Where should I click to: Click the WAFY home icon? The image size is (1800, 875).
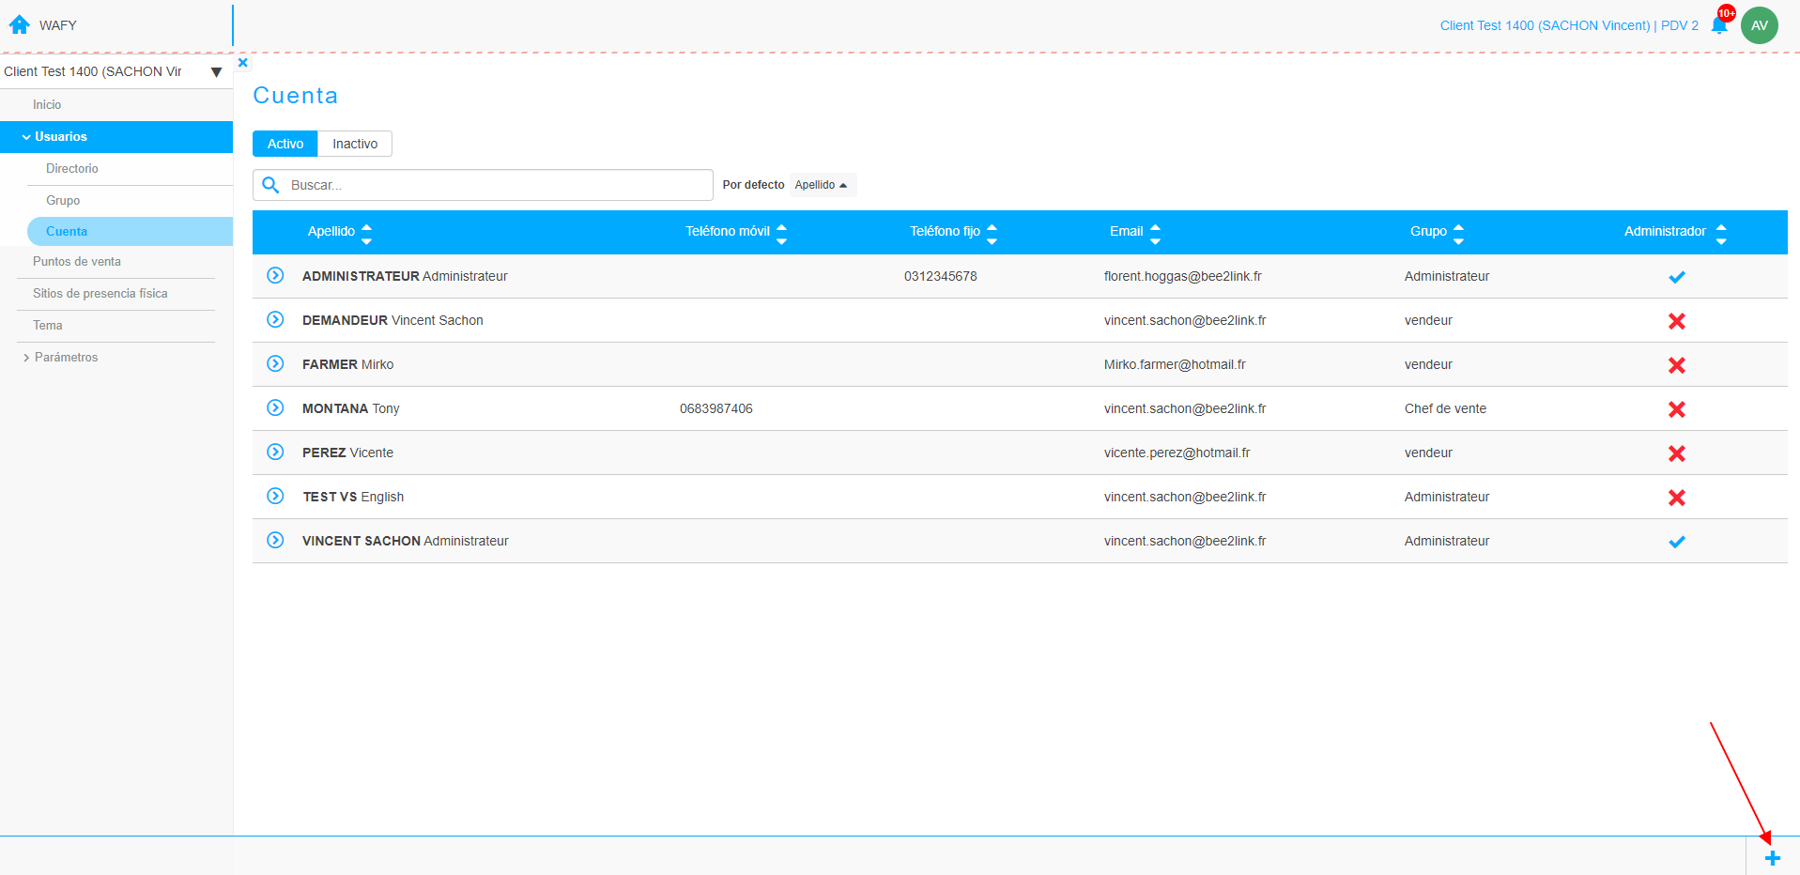point(20,24)
